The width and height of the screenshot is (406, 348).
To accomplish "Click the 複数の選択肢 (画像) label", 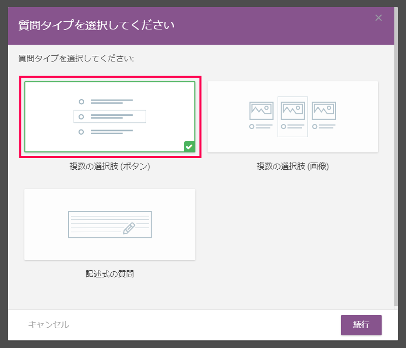I will click(293, 166).
